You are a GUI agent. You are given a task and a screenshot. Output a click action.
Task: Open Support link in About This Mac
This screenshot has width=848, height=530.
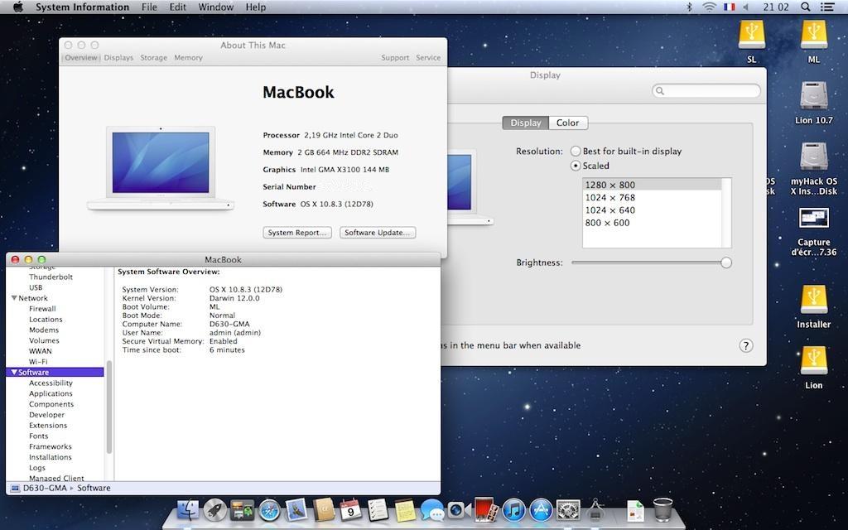(395, 57)
